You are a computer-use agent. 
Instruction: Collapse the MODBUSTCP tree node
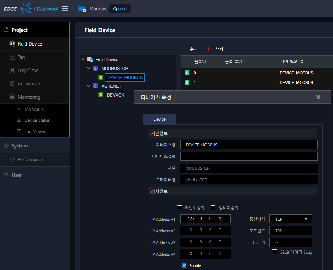pyautogui.click(x=88, y=68)
